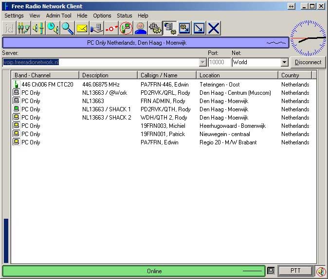The image size is (328, 279).
Task: Click the clock icon in toolbar
Action: (53, 28)
